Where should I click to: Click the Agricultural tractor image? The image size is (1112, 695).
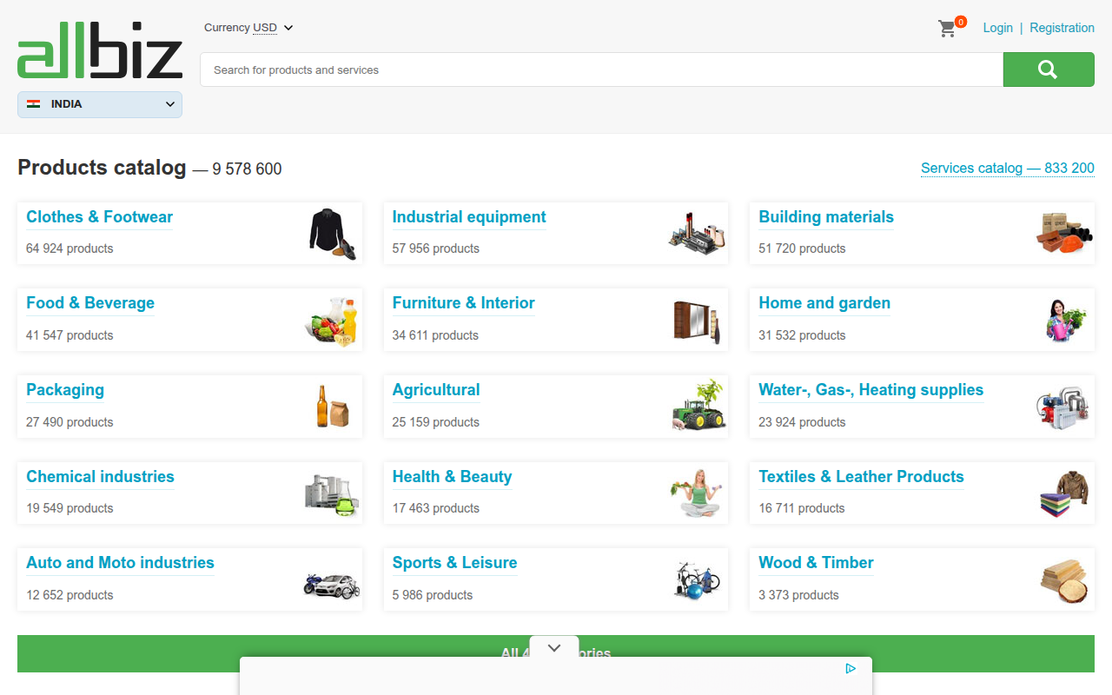[698, 405]
